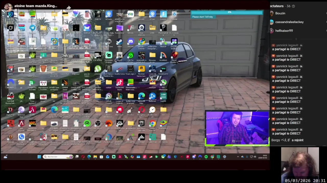327x183 pixels.
Task: Open File Explorer from the taskbar
Action: click(x=95, y=157)
